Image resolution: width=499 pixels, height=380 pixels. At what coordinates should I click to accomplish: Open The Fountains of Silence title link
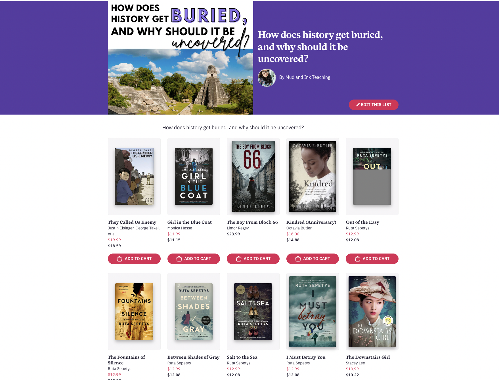coord(126,360)
